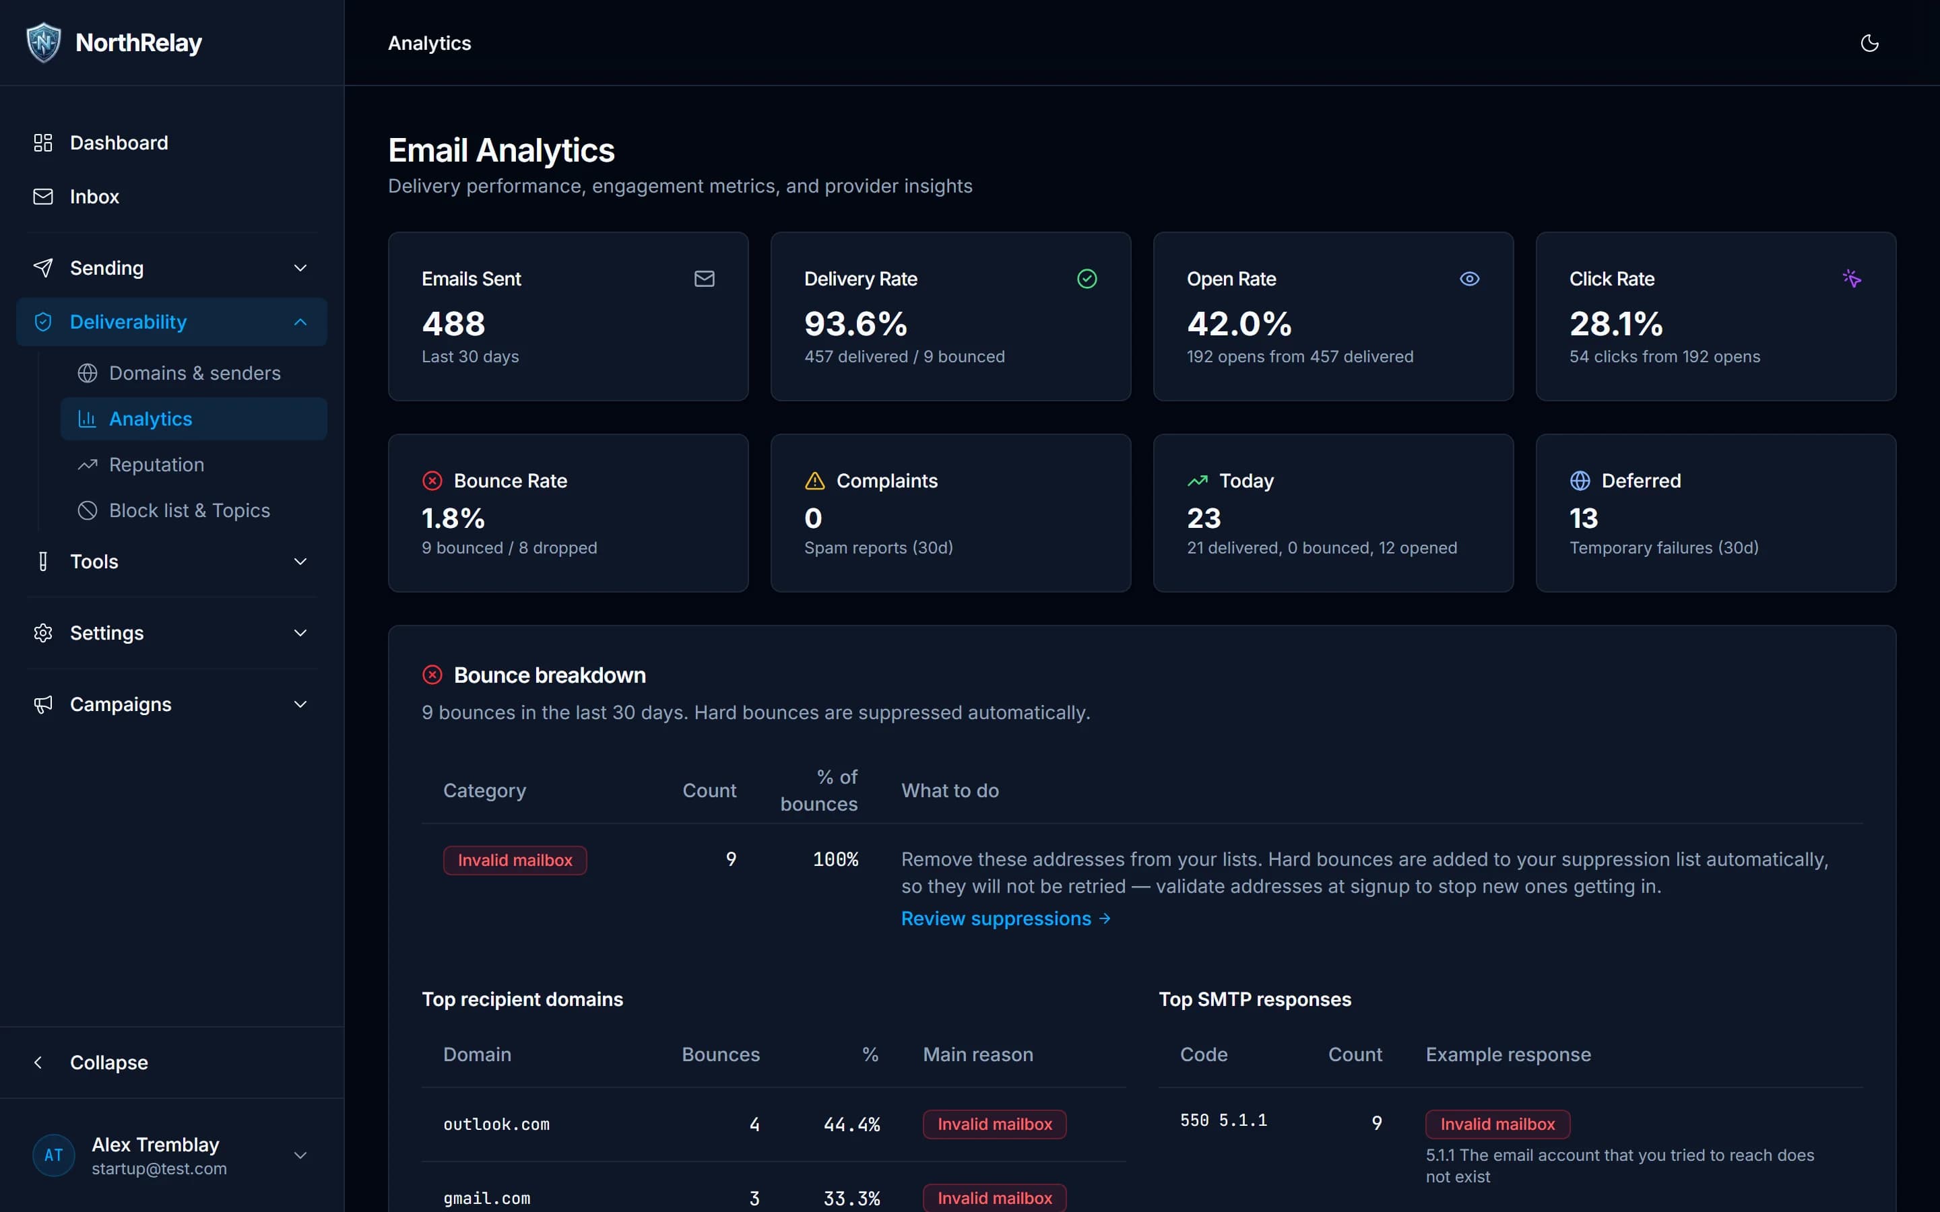Click the Campaigns megaphone icon
This screenshot has width=1940, height=1212.
pyautogui.click(x=43, y=704)
